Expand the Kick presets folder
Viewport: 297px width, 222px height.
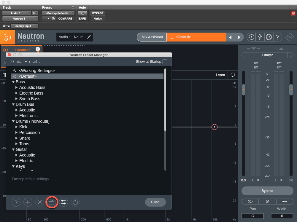[x=17, y=127]
